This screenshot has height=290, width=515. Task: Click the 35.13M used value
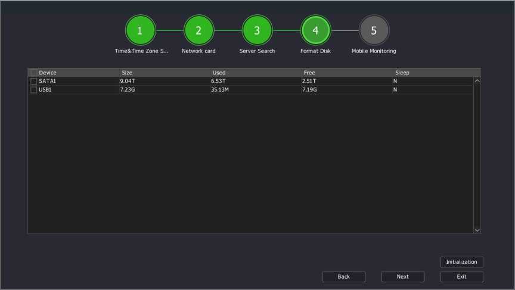pyautogui.click(x=220, y=89)
